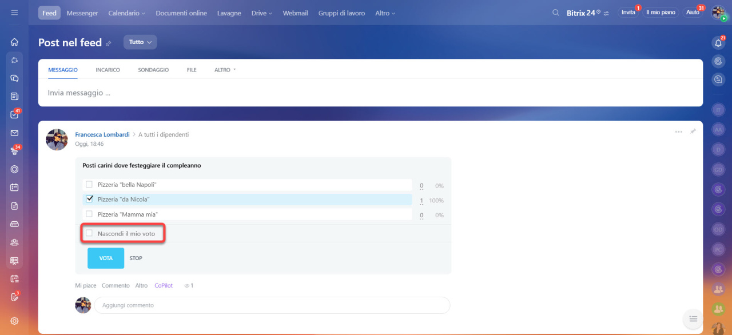Open the contacts people icon in sidebar
The height and width of the screenshot is (335, 732).
tap(14, 242)
